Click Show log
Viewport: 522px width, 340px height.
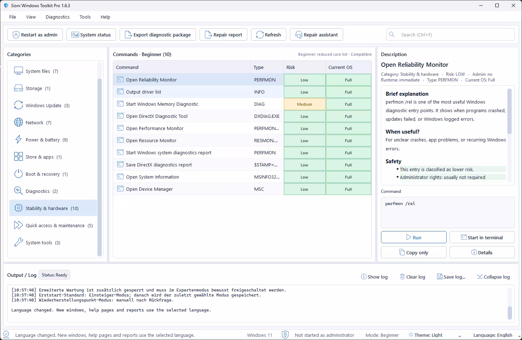pyautogui.click(x=374, y=277)
